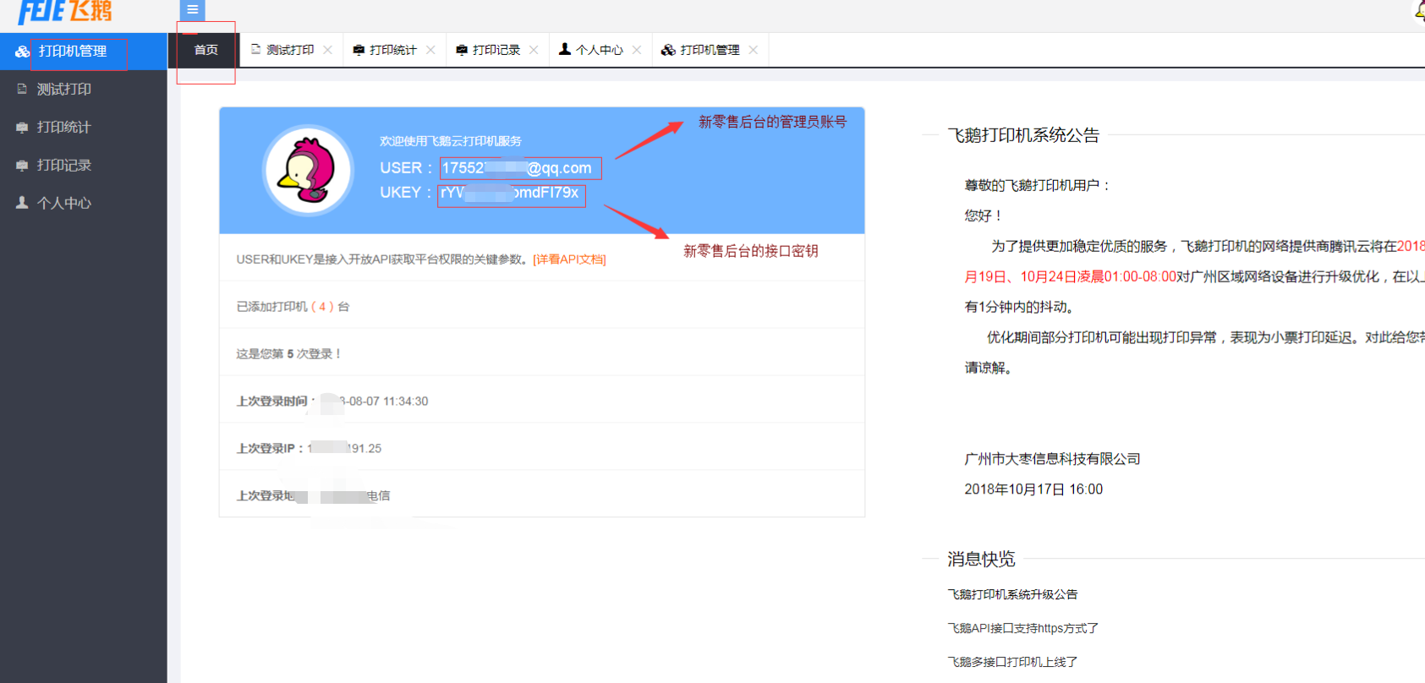Switch to the 首页 tab
The height and width of the screenshot is (683, 1425).
206,50
